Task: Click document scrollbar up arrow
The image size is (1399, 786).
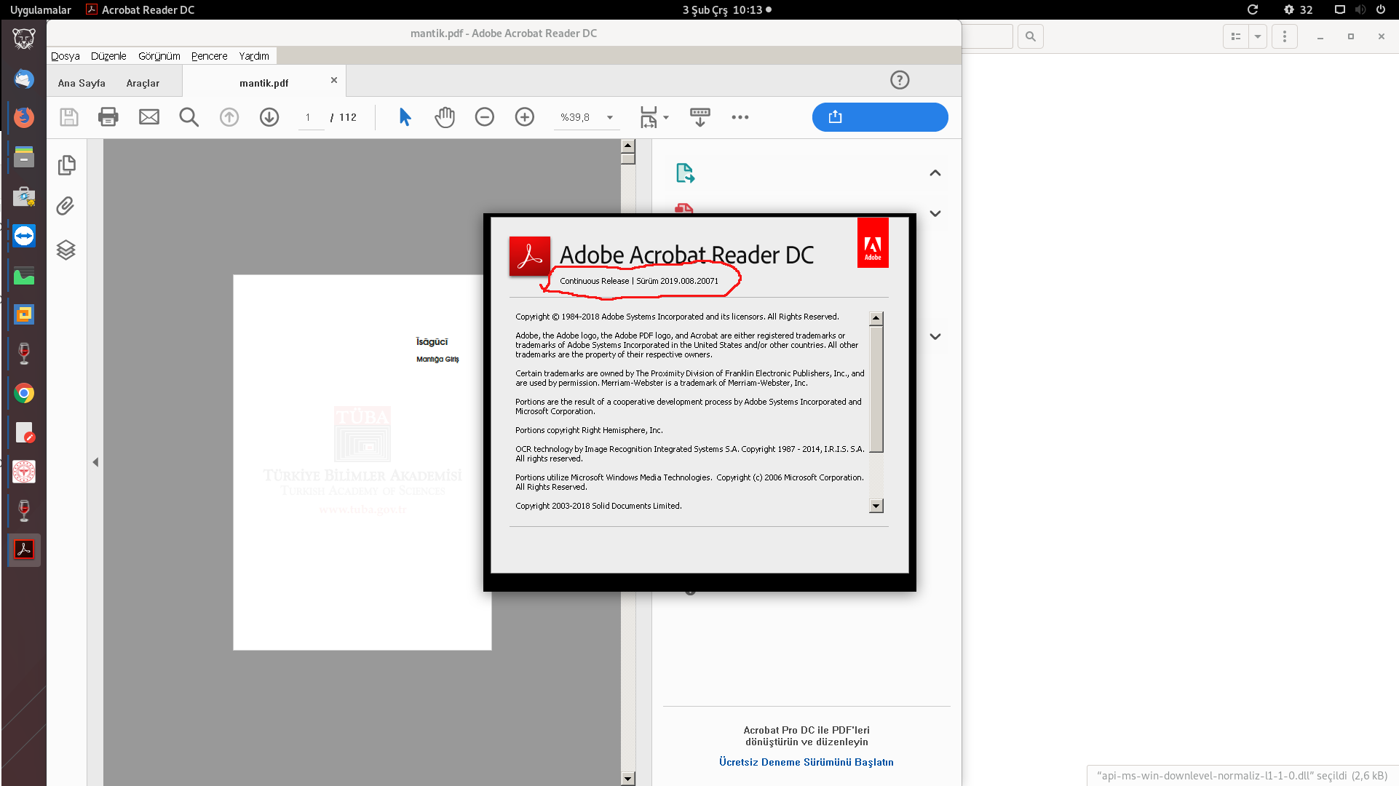Action: click(628, 146)
